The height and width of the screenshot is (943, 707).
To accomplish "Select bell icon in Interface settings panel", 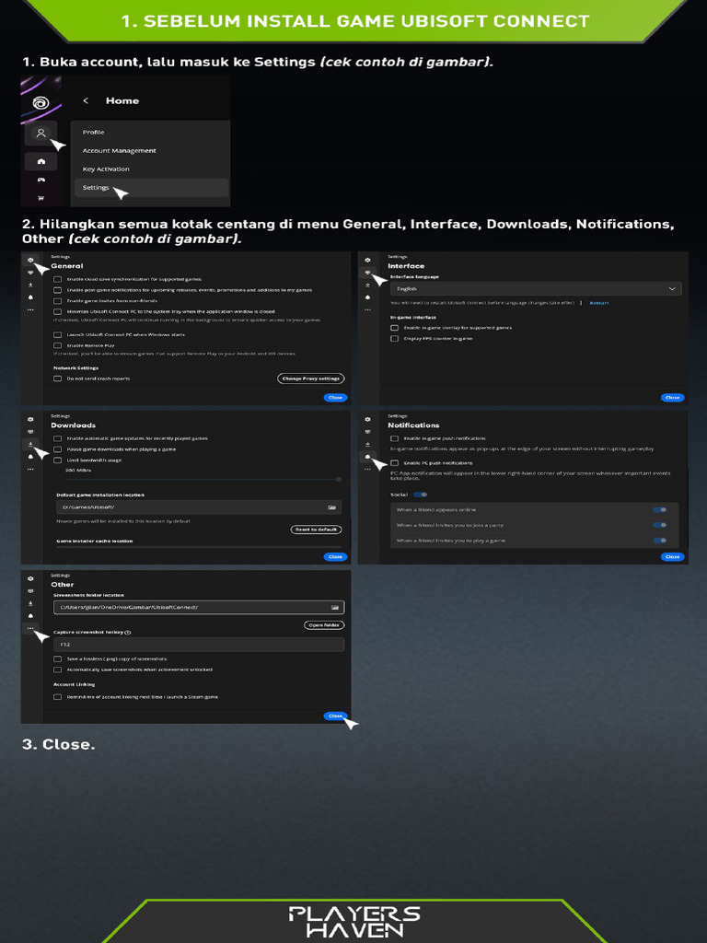I will (x=368, y=297).
